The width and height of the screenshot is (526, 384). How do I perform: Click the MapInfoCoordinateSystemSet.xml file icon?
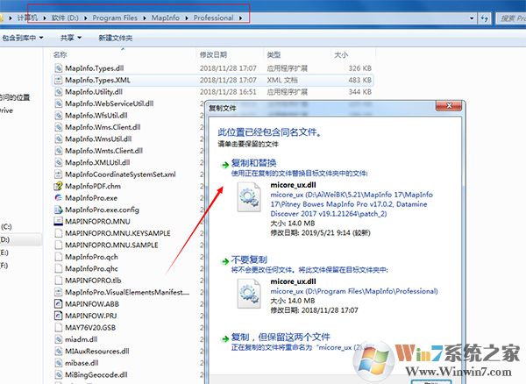pyautogui.click(x=59, y=174)
